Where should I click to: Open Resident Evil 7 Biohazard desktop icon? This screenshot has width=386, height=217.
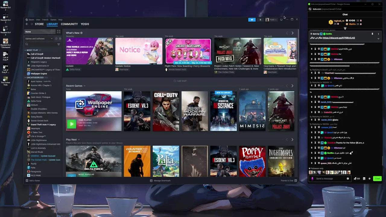click(5, 43)
